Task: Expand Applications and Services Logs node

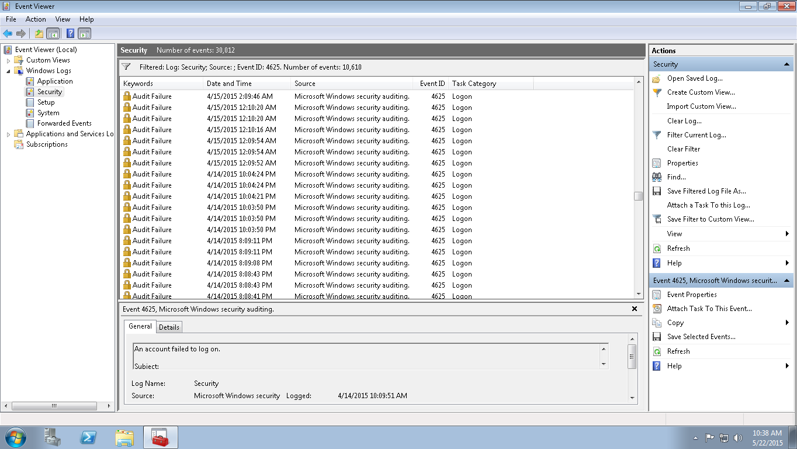Action: click(x=8, y=134)
